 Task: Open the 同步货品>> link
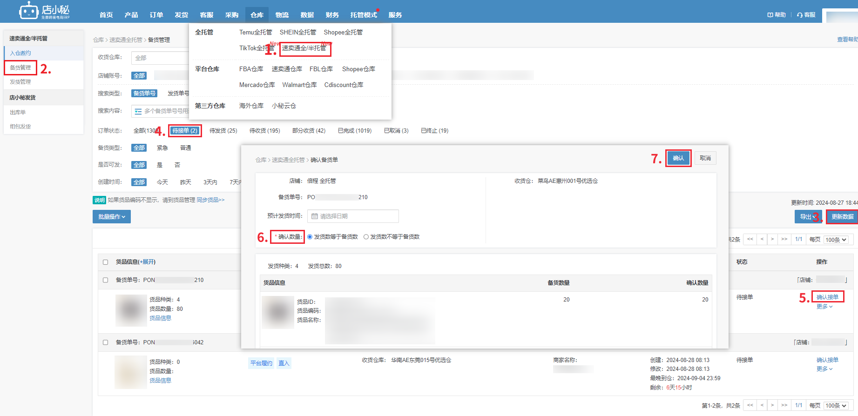[x=210, y=200]
